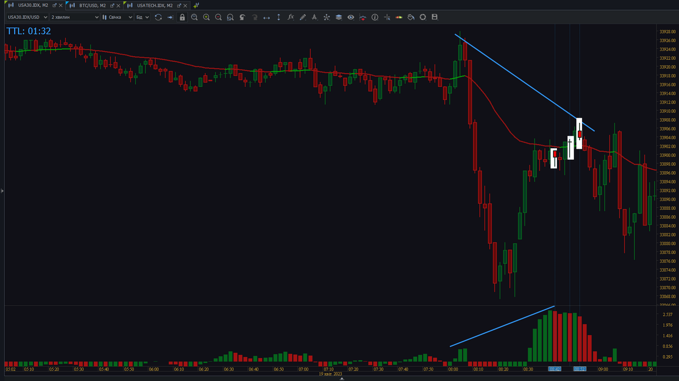Expand the bottom panel arrow
679x381 pixels.
(x=342, y=378)
